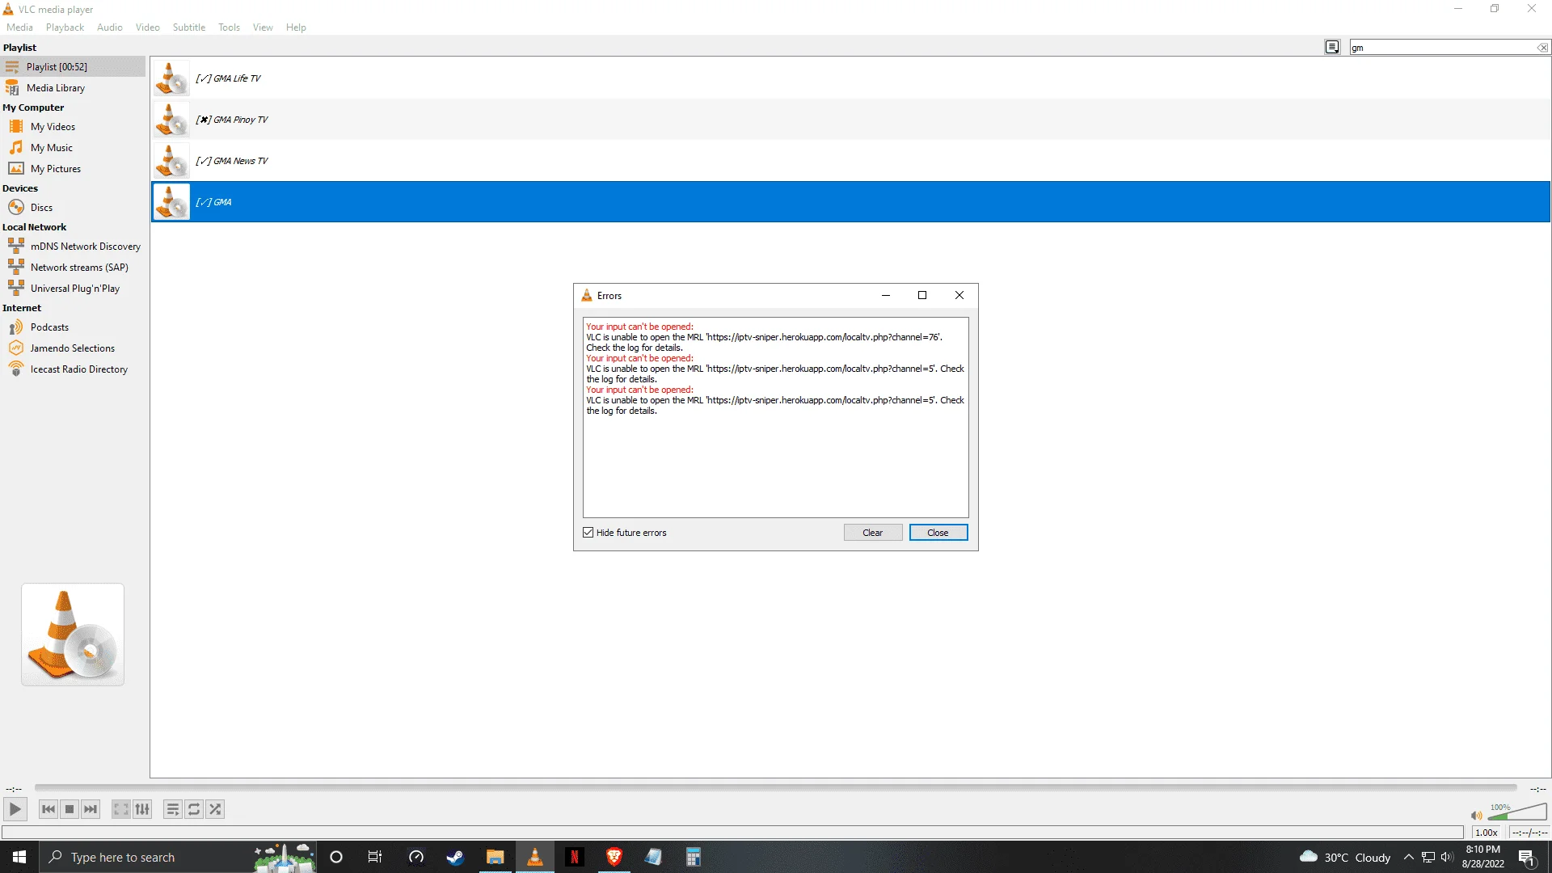Minimize the Errors dialog

(x=886, y=295)
